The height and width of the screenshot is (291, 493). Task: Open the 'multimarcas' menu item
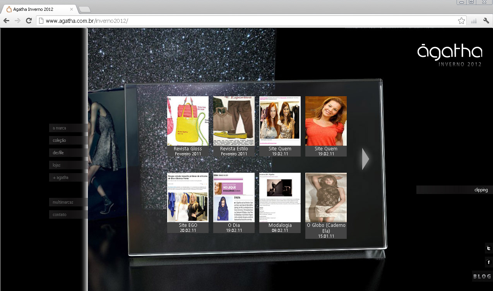pos(68,202)
